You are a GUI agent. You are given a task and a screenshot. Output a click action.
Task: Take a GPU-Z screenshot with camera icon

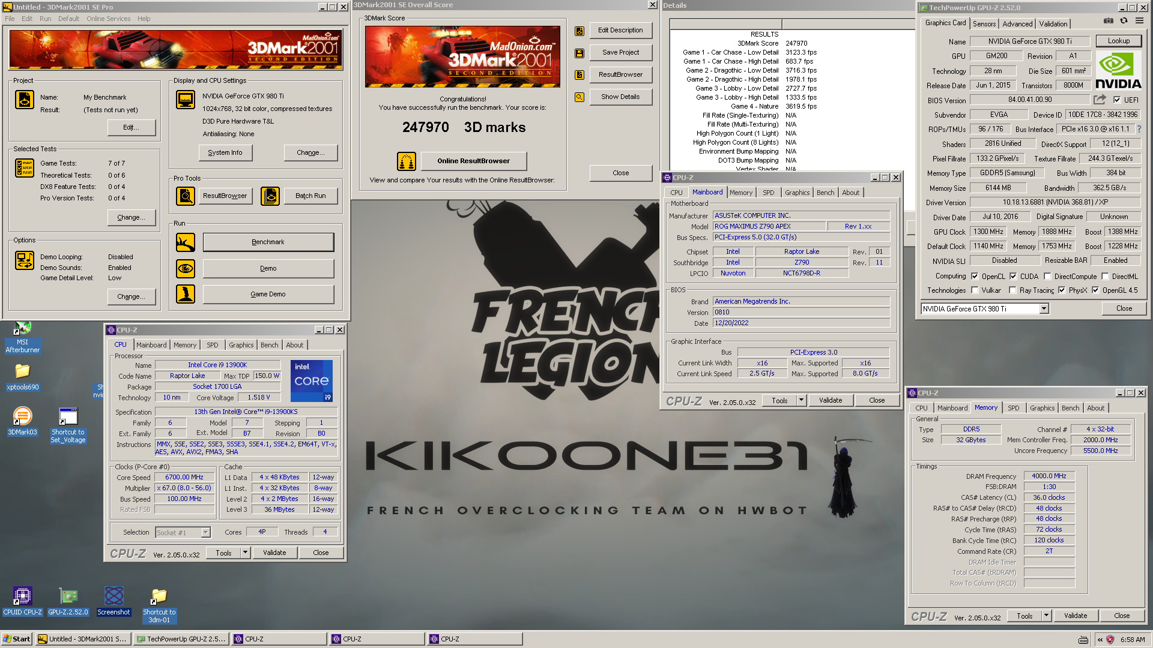point(1109,21)
